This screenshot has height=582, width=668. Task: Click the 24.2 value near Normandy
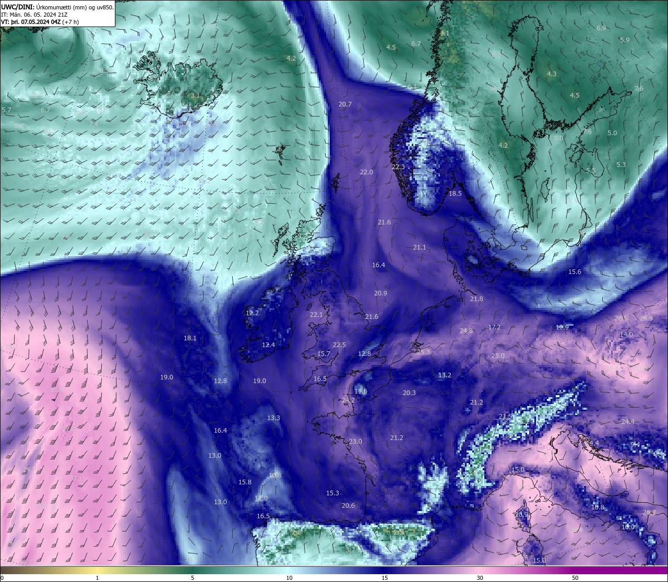tap(348, 400)
